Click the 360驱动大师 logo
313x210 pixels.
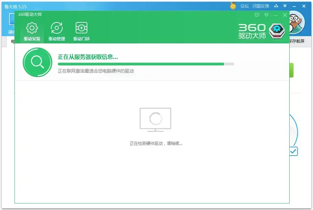[262, 31]
